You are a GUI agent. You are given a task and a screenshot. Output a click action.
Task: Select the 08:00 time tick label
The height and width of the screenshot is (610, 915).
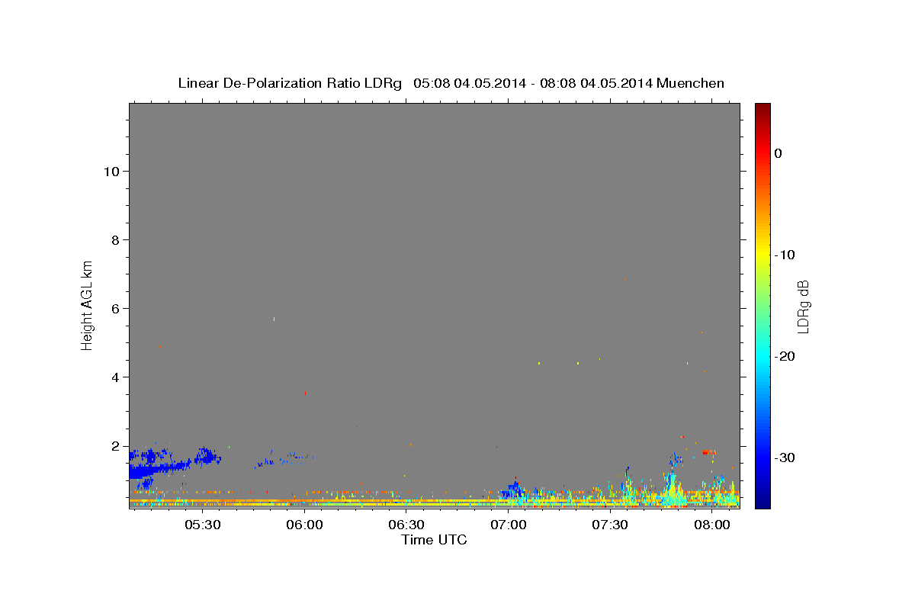point(712,525)
